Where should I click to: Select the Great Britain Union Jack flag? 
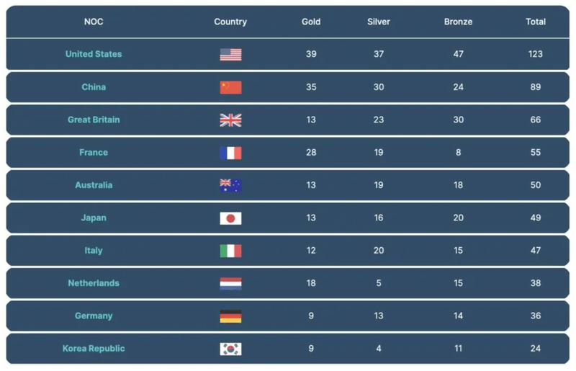[x=230, y=120]
